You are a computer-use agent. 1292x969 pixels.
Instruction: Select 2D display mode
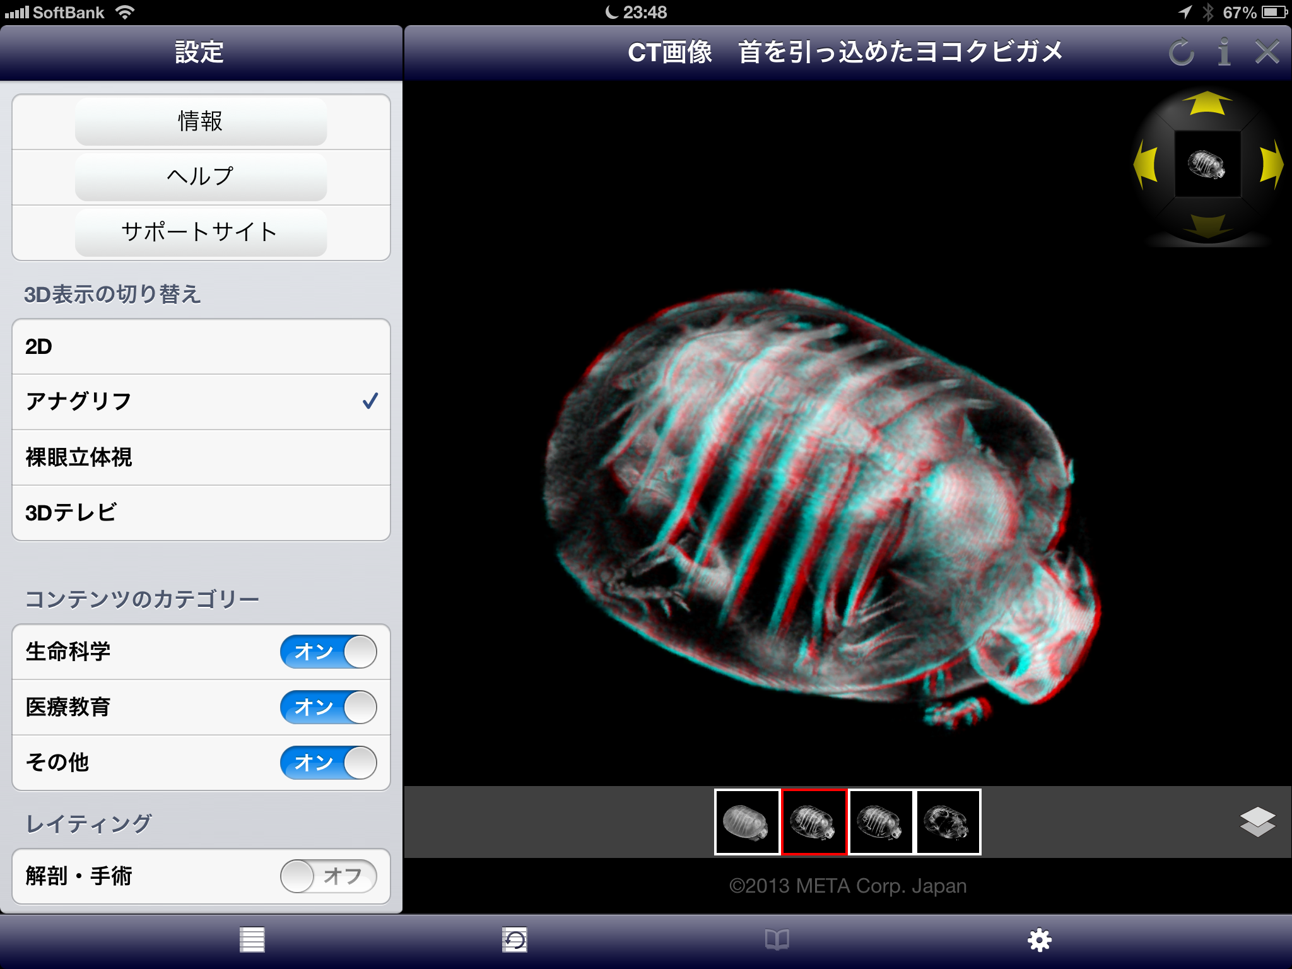pos(201,347)
